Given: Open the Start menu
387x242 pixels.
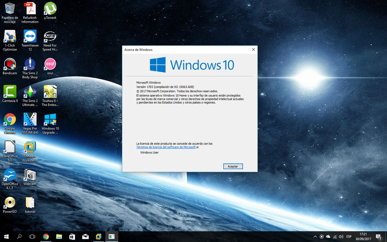Looking at the screenshot, I should (x=6, y=236).
